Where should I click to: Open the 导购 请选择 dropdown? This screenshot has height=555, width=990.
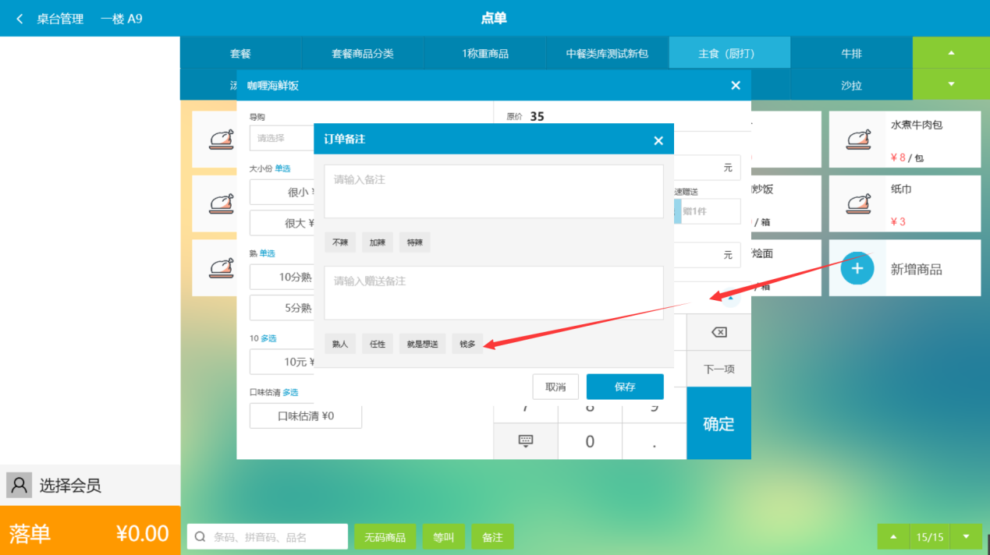tap(282, 138)
